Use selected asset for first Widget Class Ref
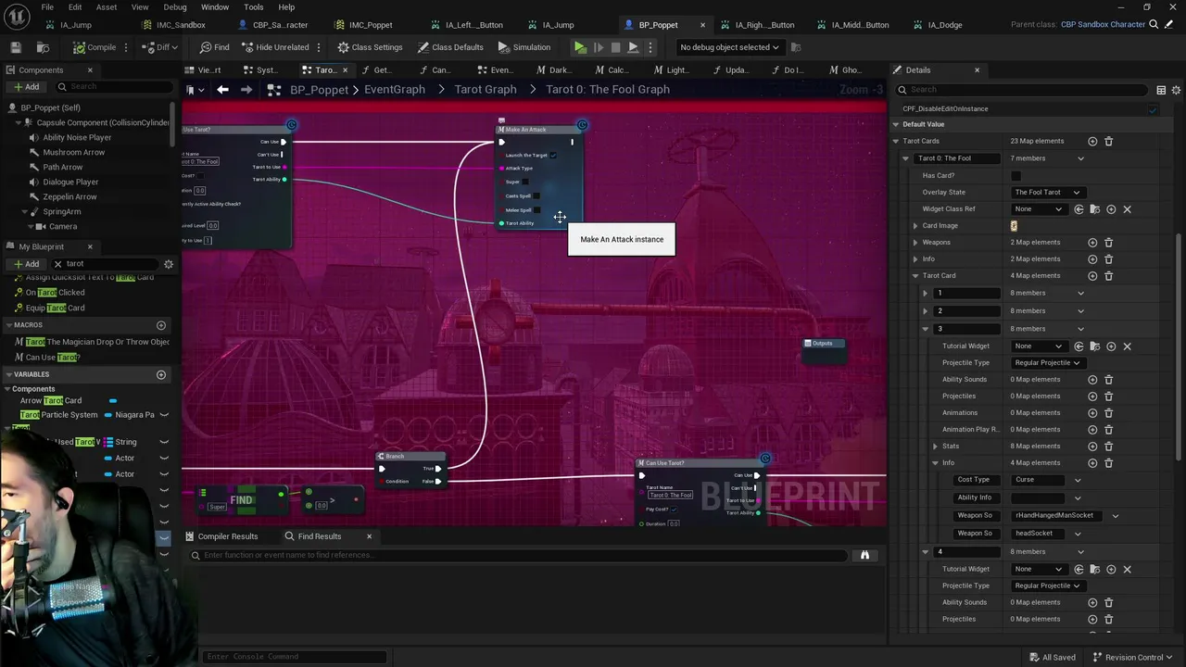1186x667 pixels. (x=1079, y=209)
